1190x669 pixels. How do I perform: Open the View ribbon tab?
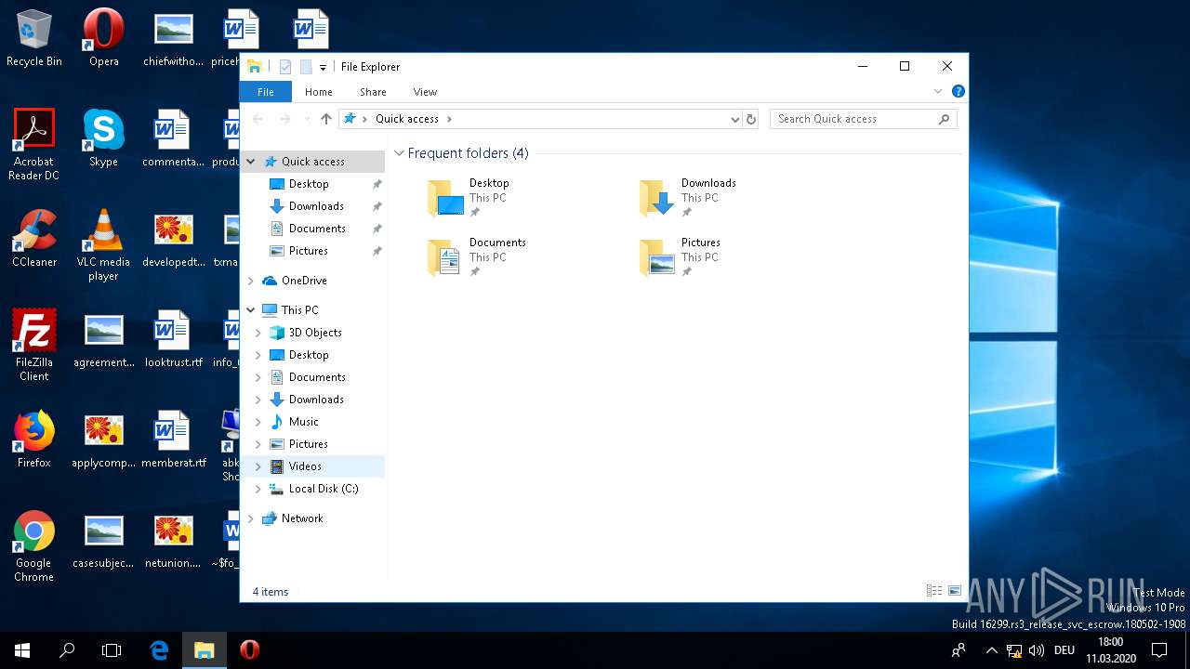point(425,92)
